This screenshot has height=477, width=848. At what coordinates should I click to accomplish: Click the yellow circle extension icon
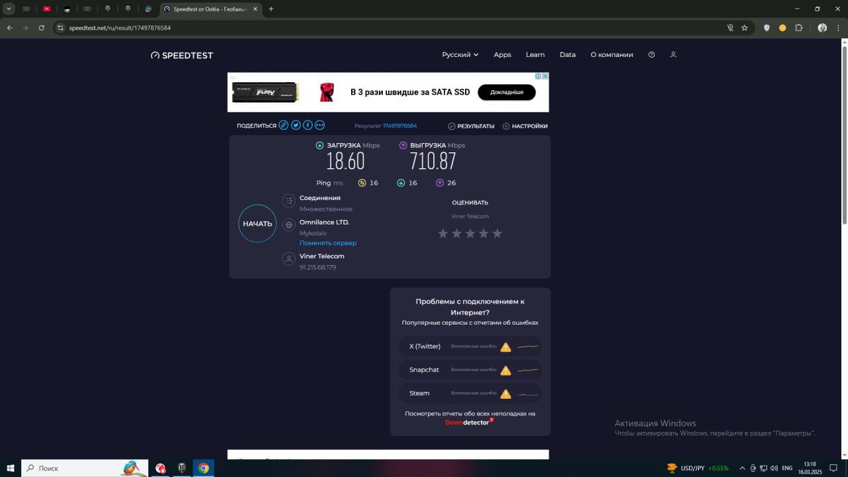[x=782, y=28]
